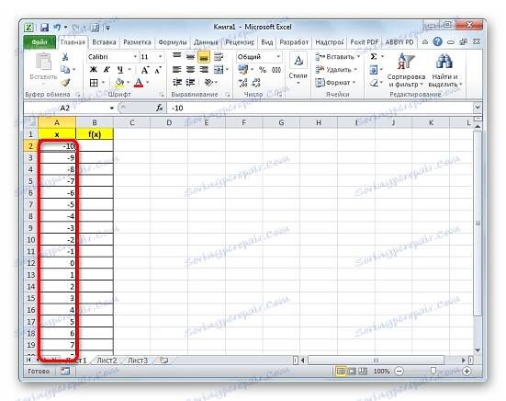506x401 pixels.
Task: Open the font size 11 dropdown
Action: 160,57
